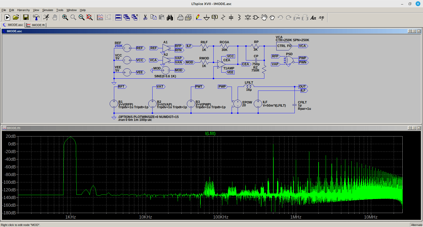This screenshot has height=227, width=423.
Task: Place a diode component
Action: tap(248, 17)
